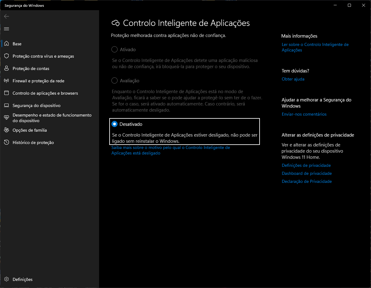Screen dimensions: 371x288
Task: Go to Proteção contra vírus e ameaças
Action: [49, 56]
